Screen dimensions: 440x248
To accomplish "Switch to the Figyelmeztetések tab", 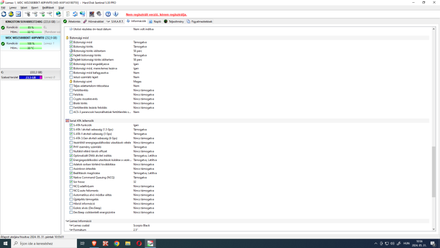I will [200, 21].
